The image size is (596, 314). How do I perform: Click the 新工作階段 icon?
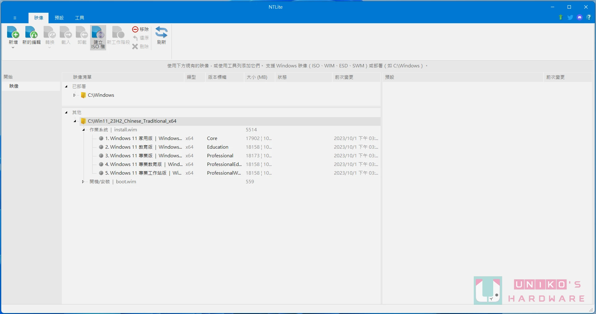[118, 33]
